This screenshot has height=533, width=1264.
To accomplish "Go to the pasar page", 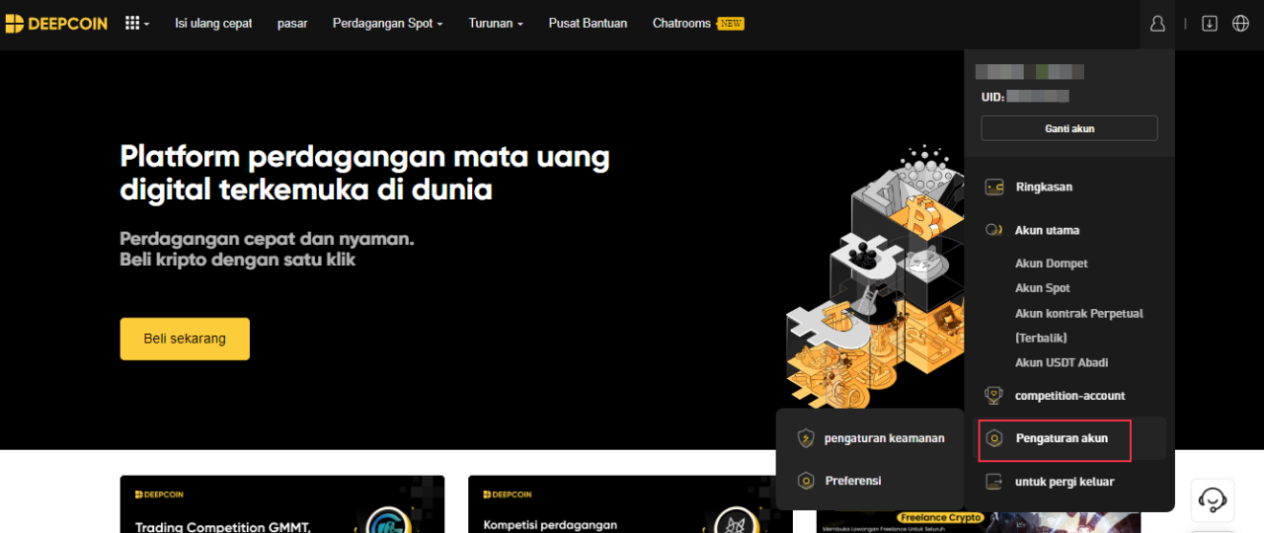I will click(x=292, y=23).
